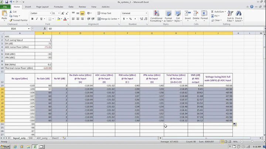The width and height of the screenshot is (266, 149).
Task: Open Find & Select menu
Action: click(x=239, y=16)
